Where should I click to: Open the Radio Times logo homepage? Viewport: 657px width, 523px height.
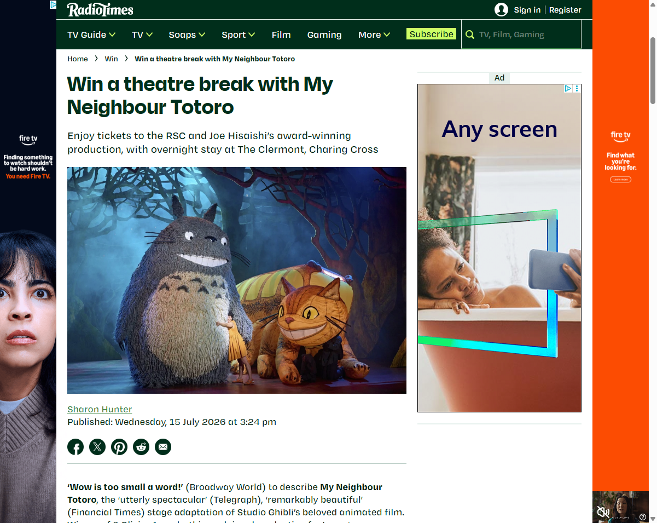coord(100,9)
